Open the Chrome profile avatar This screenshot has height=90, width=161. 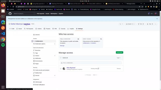pyautogui.click(x=156, y=7)
